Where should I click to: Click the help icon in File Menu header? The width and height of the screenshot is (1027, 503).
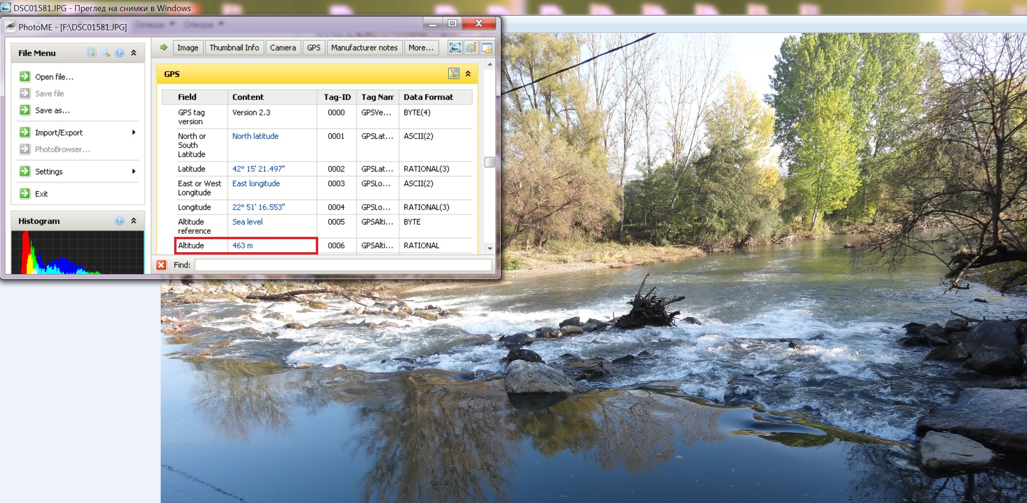tap(119, 52)
